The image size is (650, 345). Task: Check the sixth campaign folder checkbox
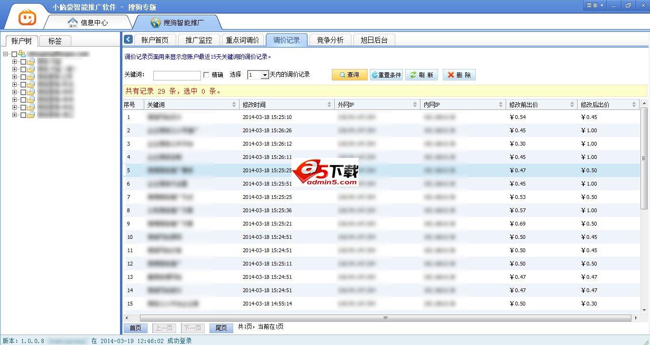(x=23, y=99)
